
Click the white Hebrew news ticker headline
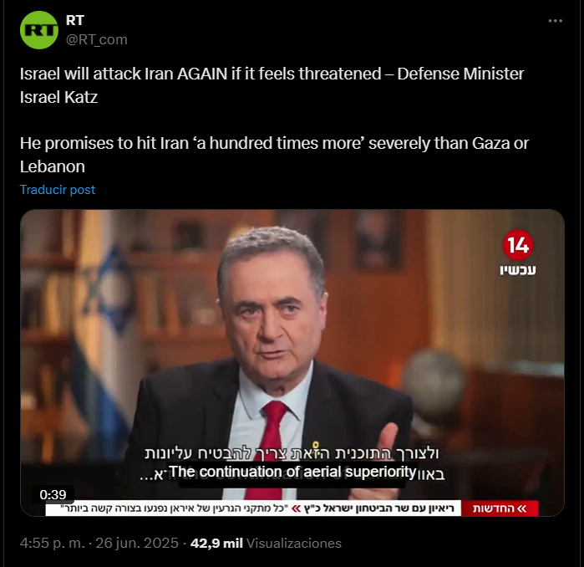coord(257,508)
